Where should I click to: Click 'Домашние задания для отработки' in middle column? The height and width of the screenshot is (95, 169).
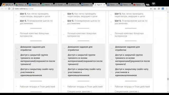80,48
